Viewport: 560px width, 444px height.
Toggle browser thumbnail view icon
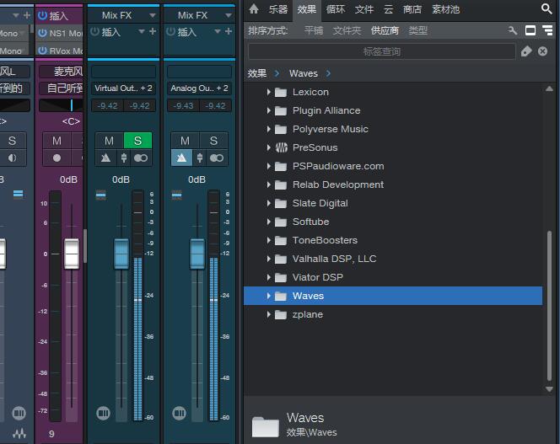click(x=530, y=30)
